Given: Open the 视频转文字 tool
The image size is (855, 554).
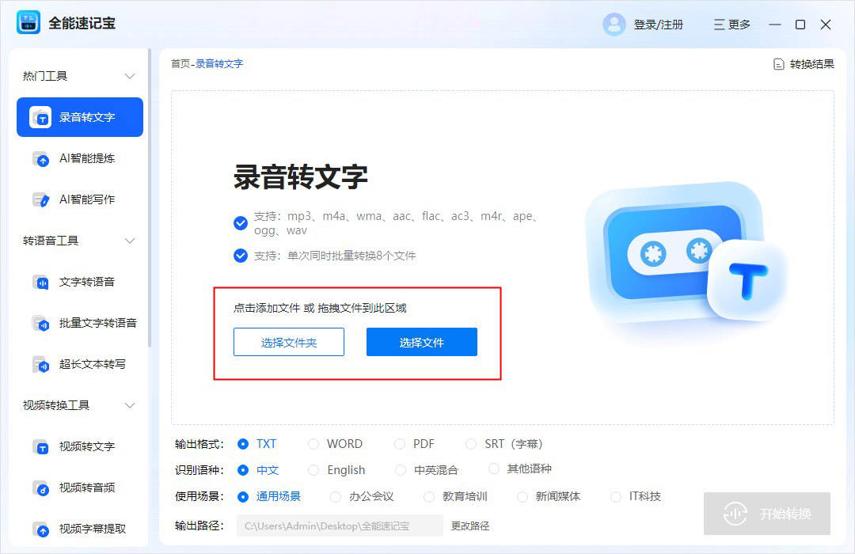Looking at the screenshot, I should [x=80, y=446].
